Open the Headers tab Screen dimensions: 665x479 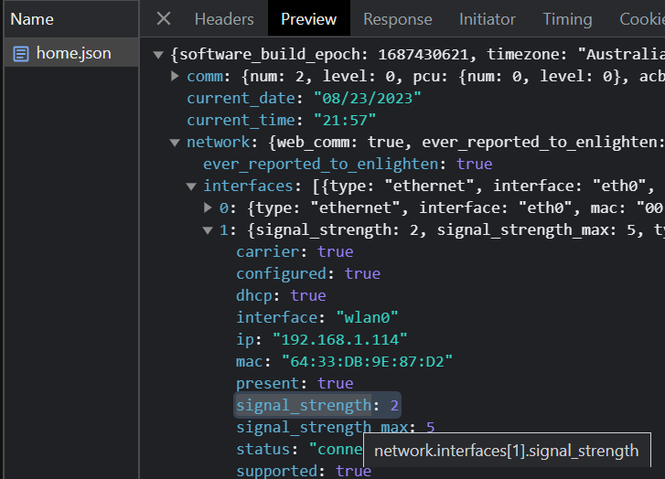click(223, 18)
